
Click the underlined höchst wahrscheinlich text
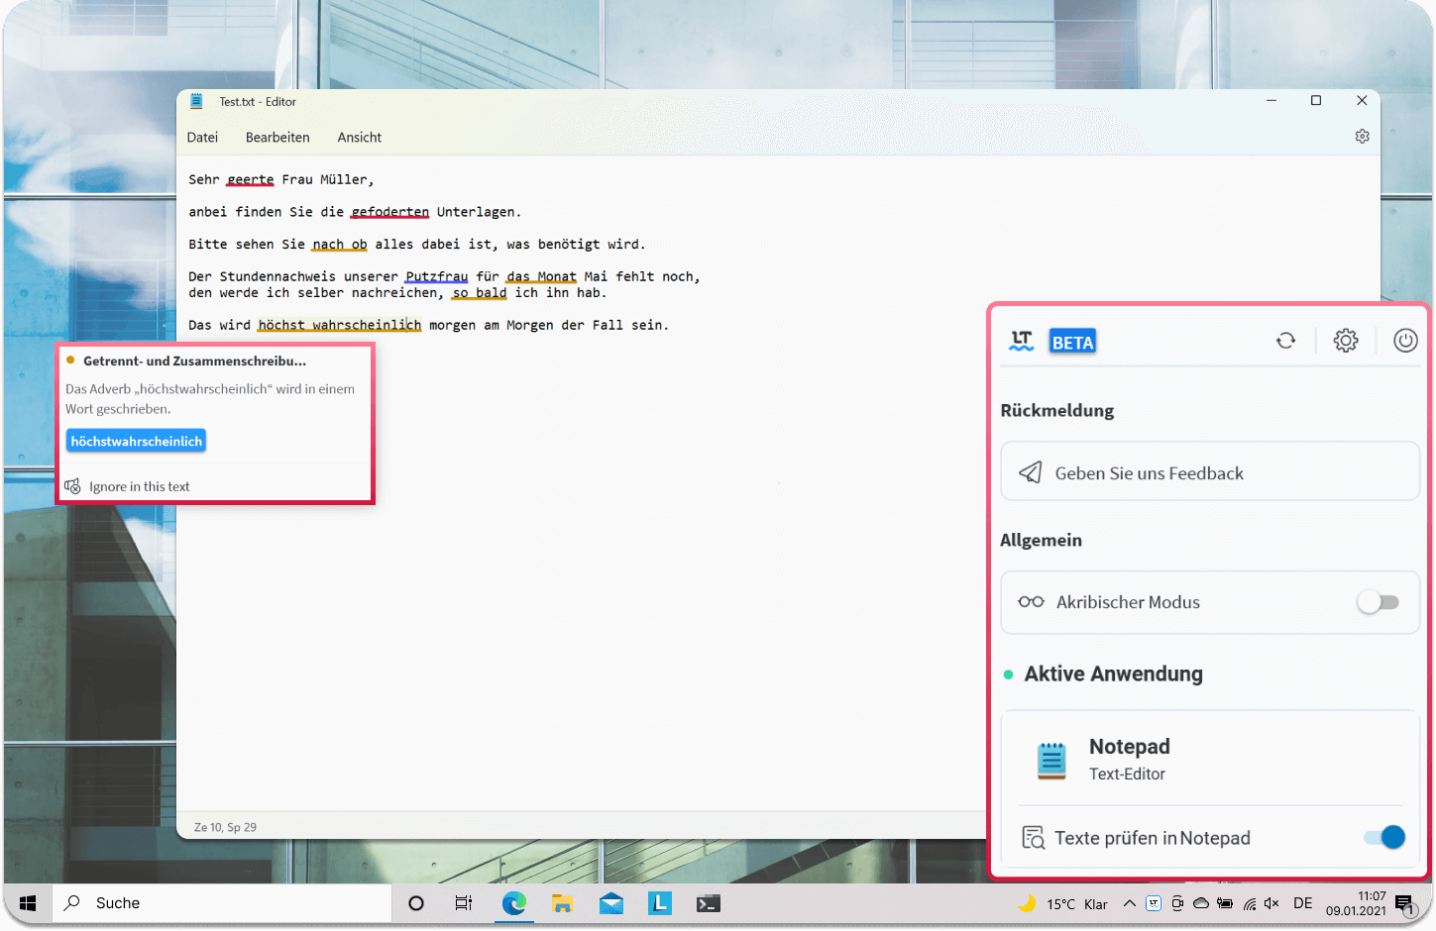pos(340,325)
